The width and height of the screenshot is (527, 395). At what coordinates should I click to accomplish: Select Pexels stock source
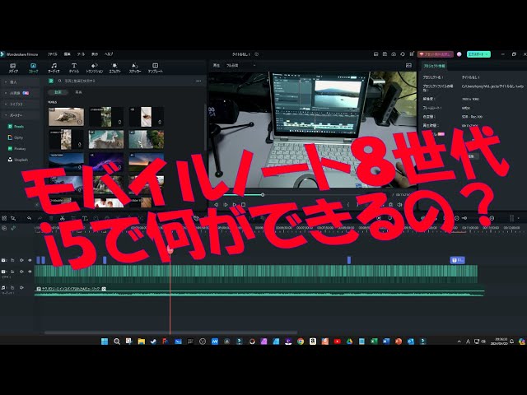coord(16,126)
